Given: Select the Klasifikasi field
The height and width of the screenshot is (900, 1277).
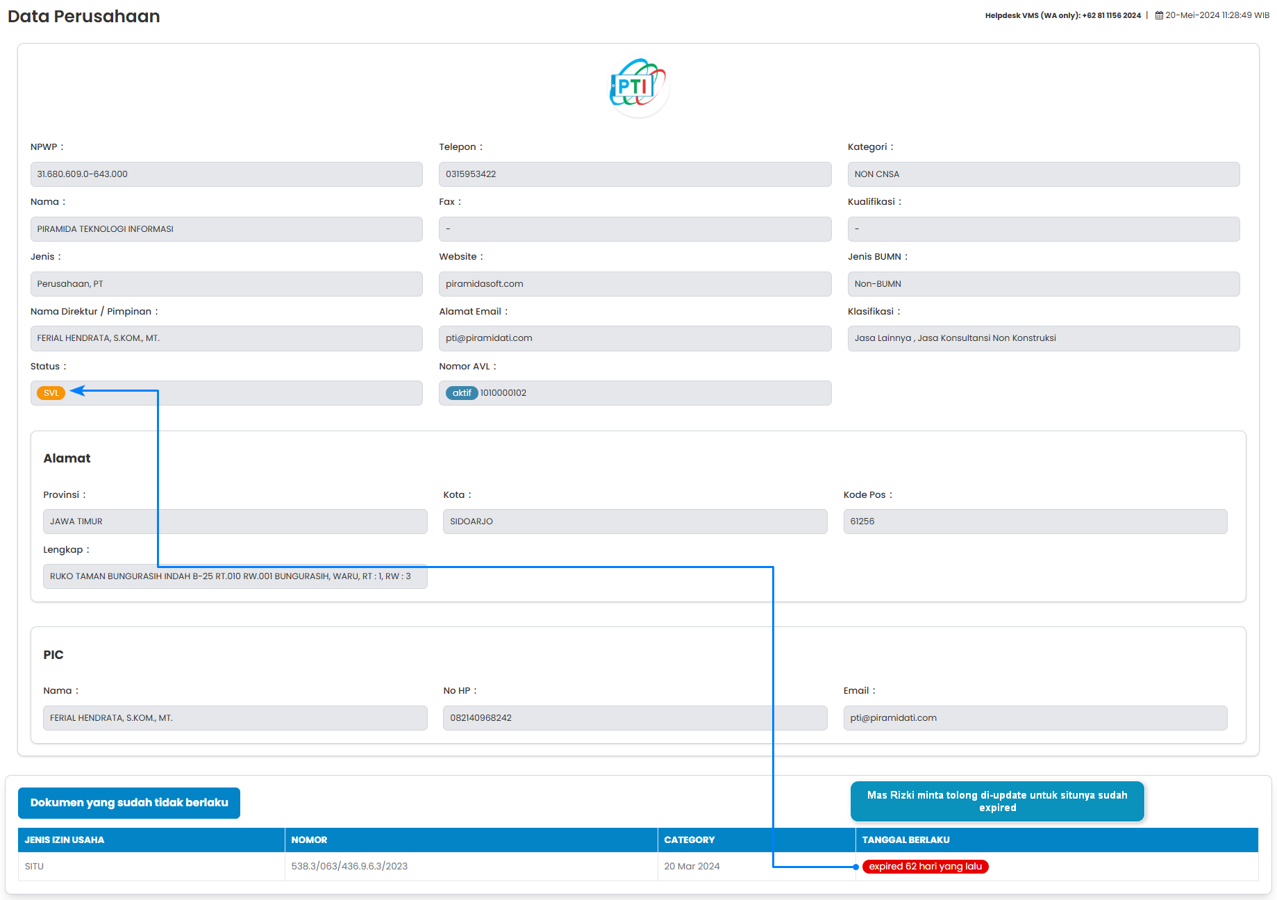Looking at the screenshot, I should [x=1043, y=338].
